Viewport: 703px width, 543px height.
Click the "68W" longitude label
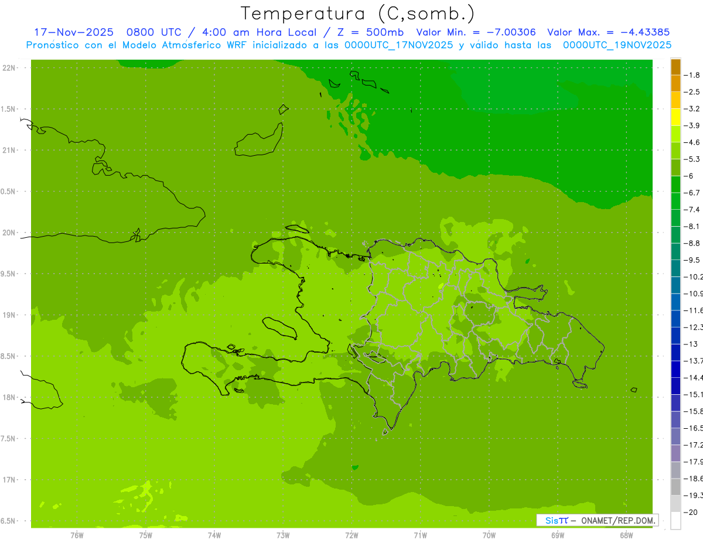tap(626, 535)
